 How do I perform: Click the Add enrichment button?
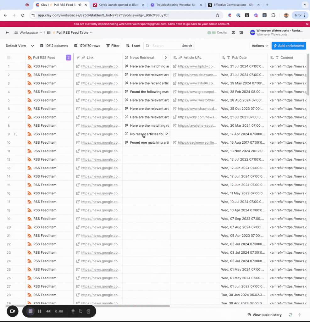click(289, 46)
